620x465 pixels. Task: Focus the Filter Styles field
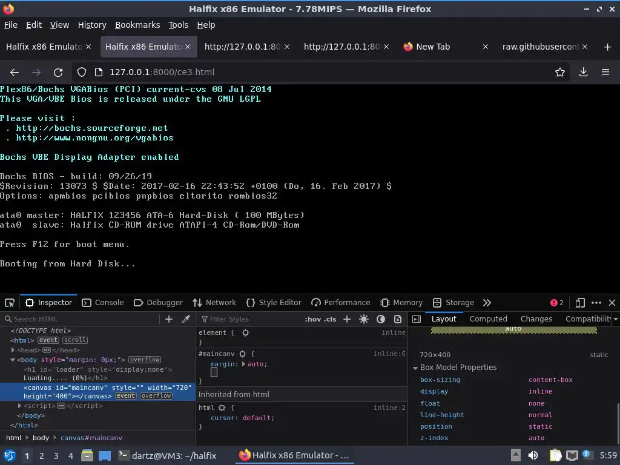point(249,319)
